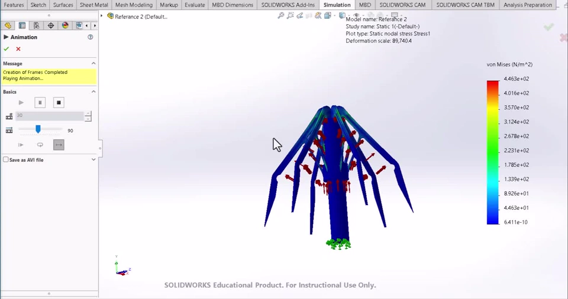Click the greyed-out Play animation button
This screenshot has width=568, height=299.
[x=21, y=102]
